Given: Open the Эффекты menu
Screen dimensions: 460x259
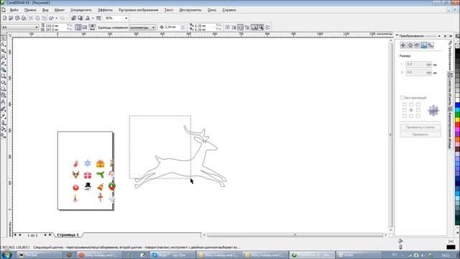Looking at the screenshot, I should [x=105, y=10].
